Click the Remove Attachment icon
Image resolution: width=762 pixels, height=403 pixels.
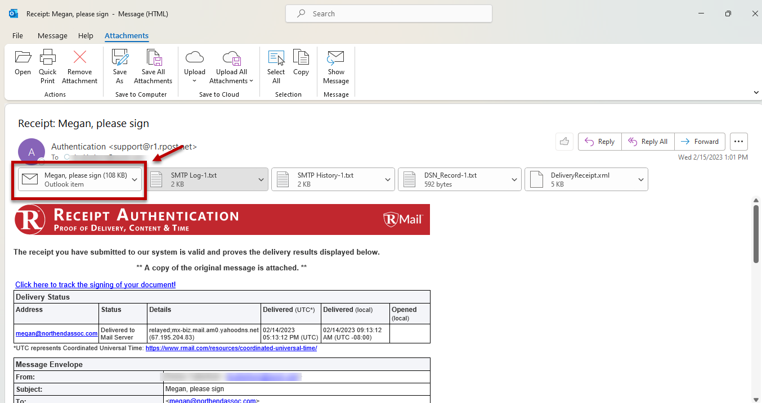[x=79, y=57]
